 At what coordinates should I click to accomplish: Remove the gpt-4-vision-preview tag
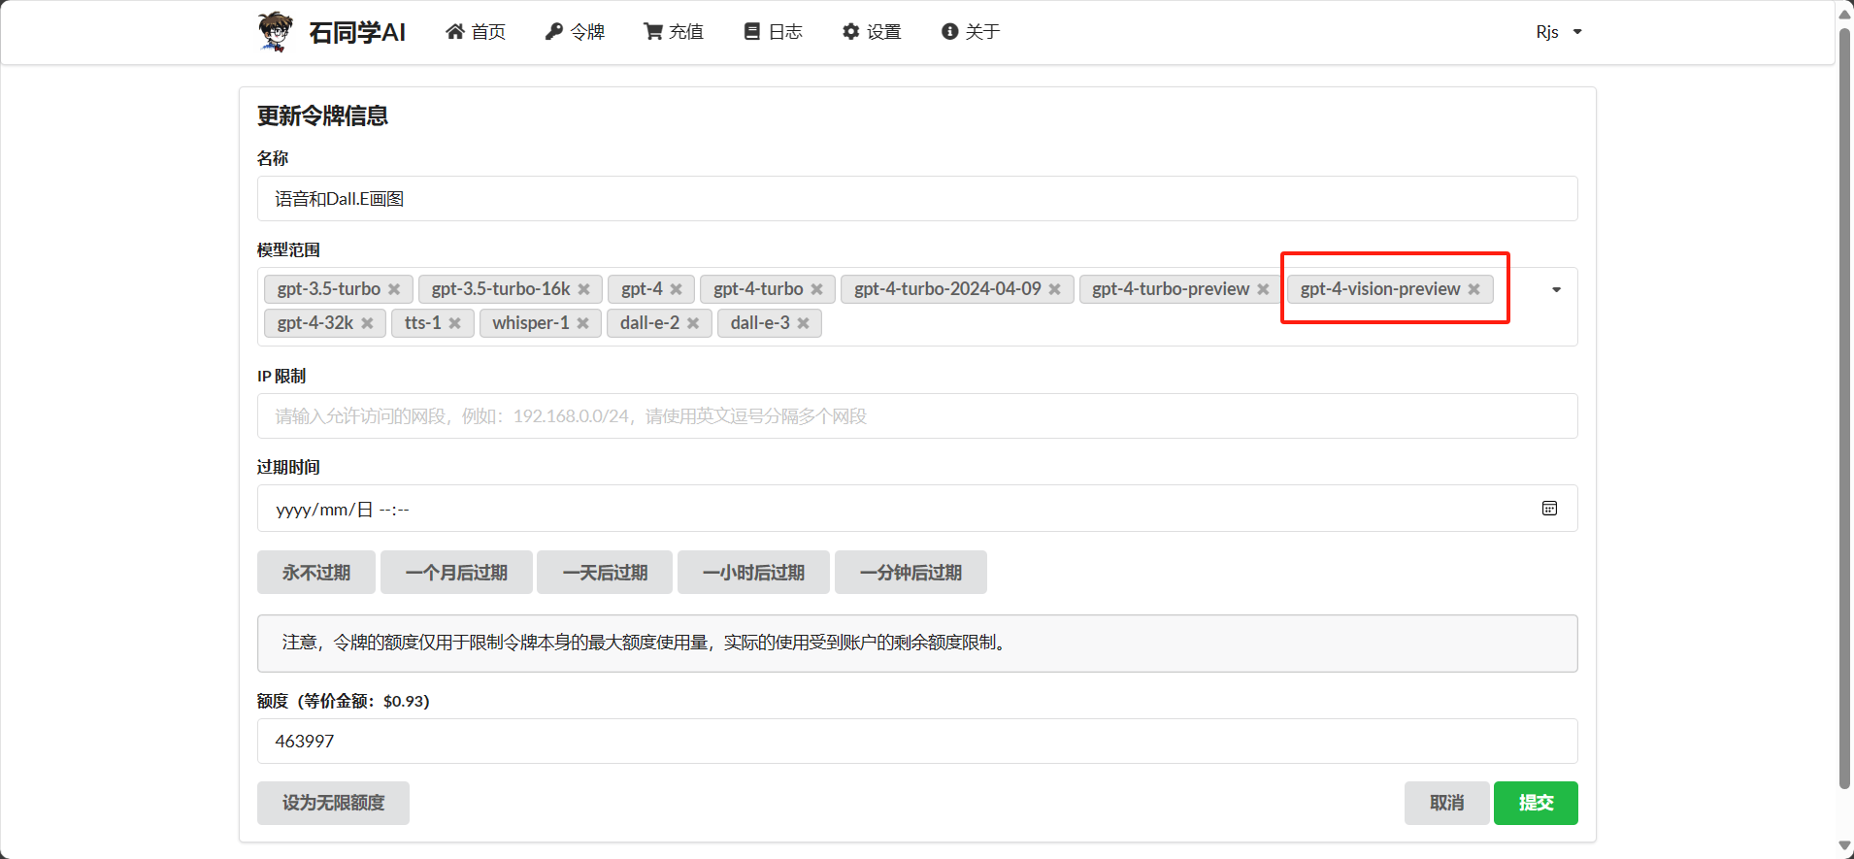point(1473,289)
